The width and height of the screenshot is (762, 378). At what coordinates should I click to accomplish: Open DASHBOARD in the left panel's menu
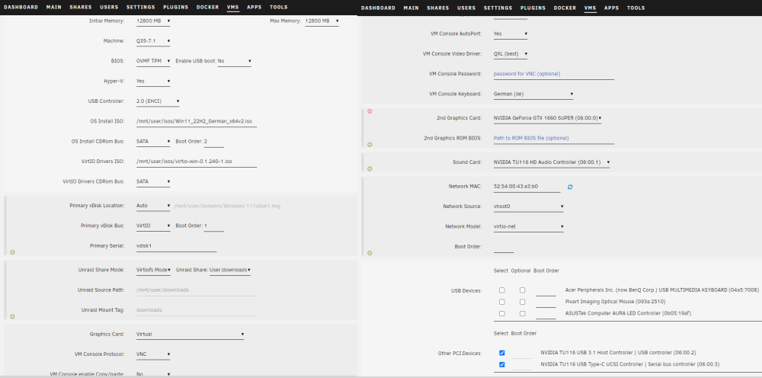21,8
